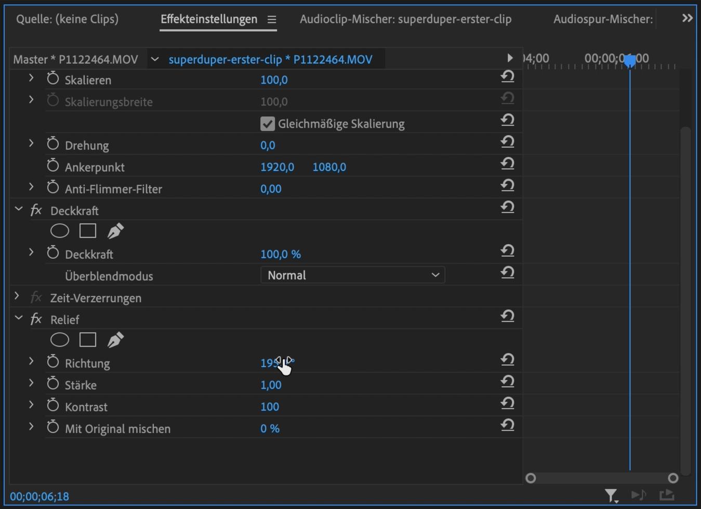This screenshot has width=701, height=509.
Task: Click the blue playhead marker in timeline
Action: tap(630, 61)
